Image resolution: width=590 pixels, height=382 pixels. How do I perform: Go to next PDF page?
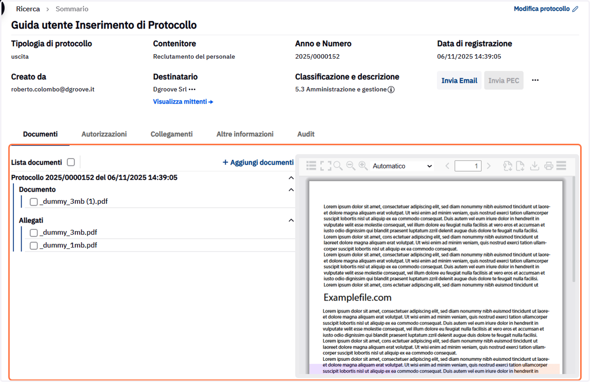pos(488,166)
